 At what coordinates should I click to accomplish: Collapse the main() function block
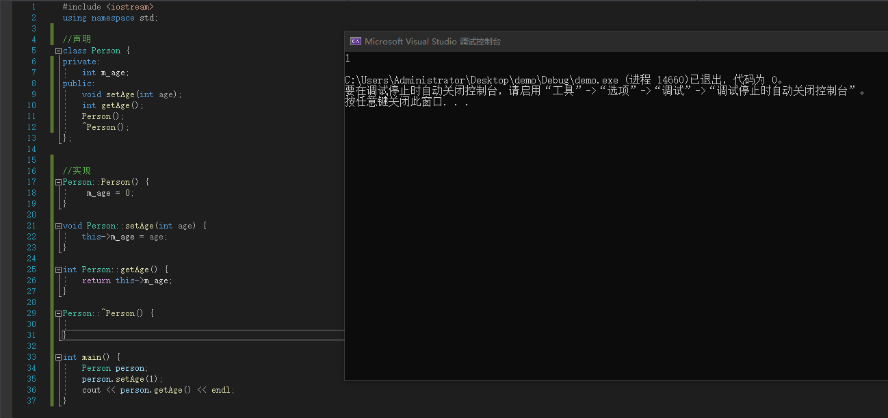[x=59, y=357]
